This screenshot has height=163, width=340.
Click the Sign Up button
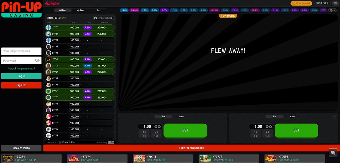point(21,85)
